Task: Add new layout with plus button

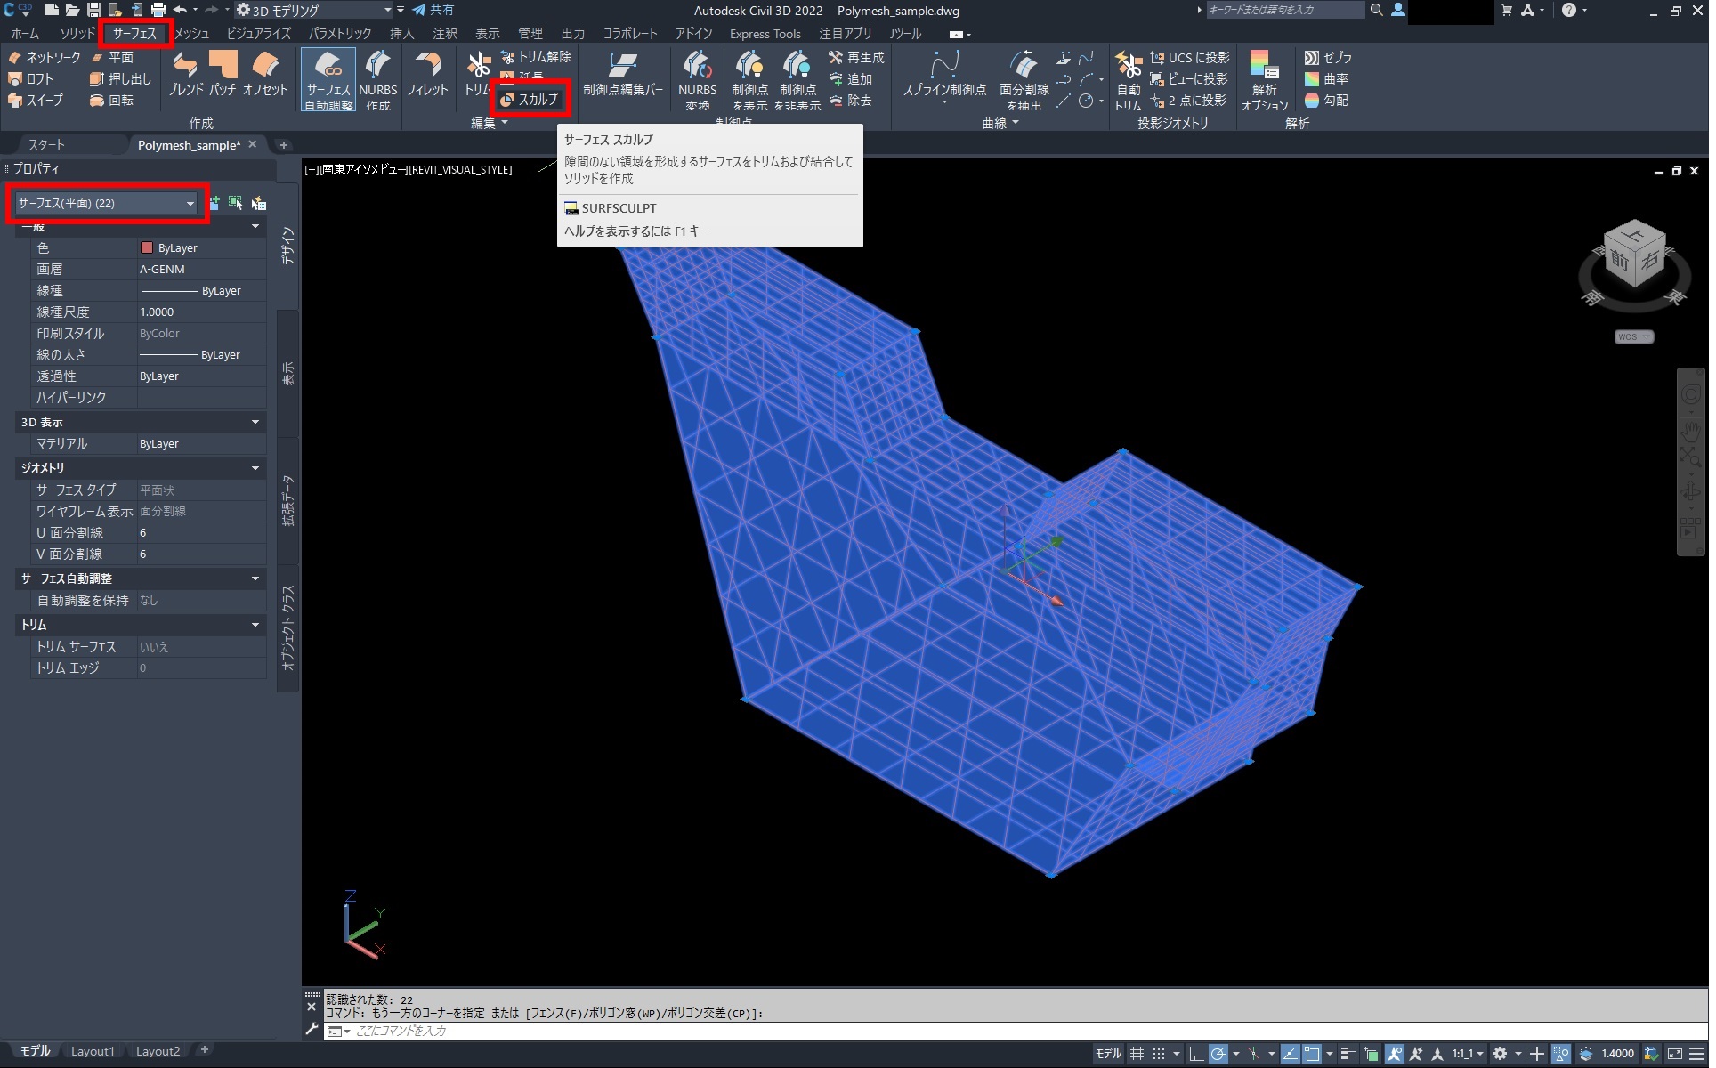Action: click(206, 1051)
